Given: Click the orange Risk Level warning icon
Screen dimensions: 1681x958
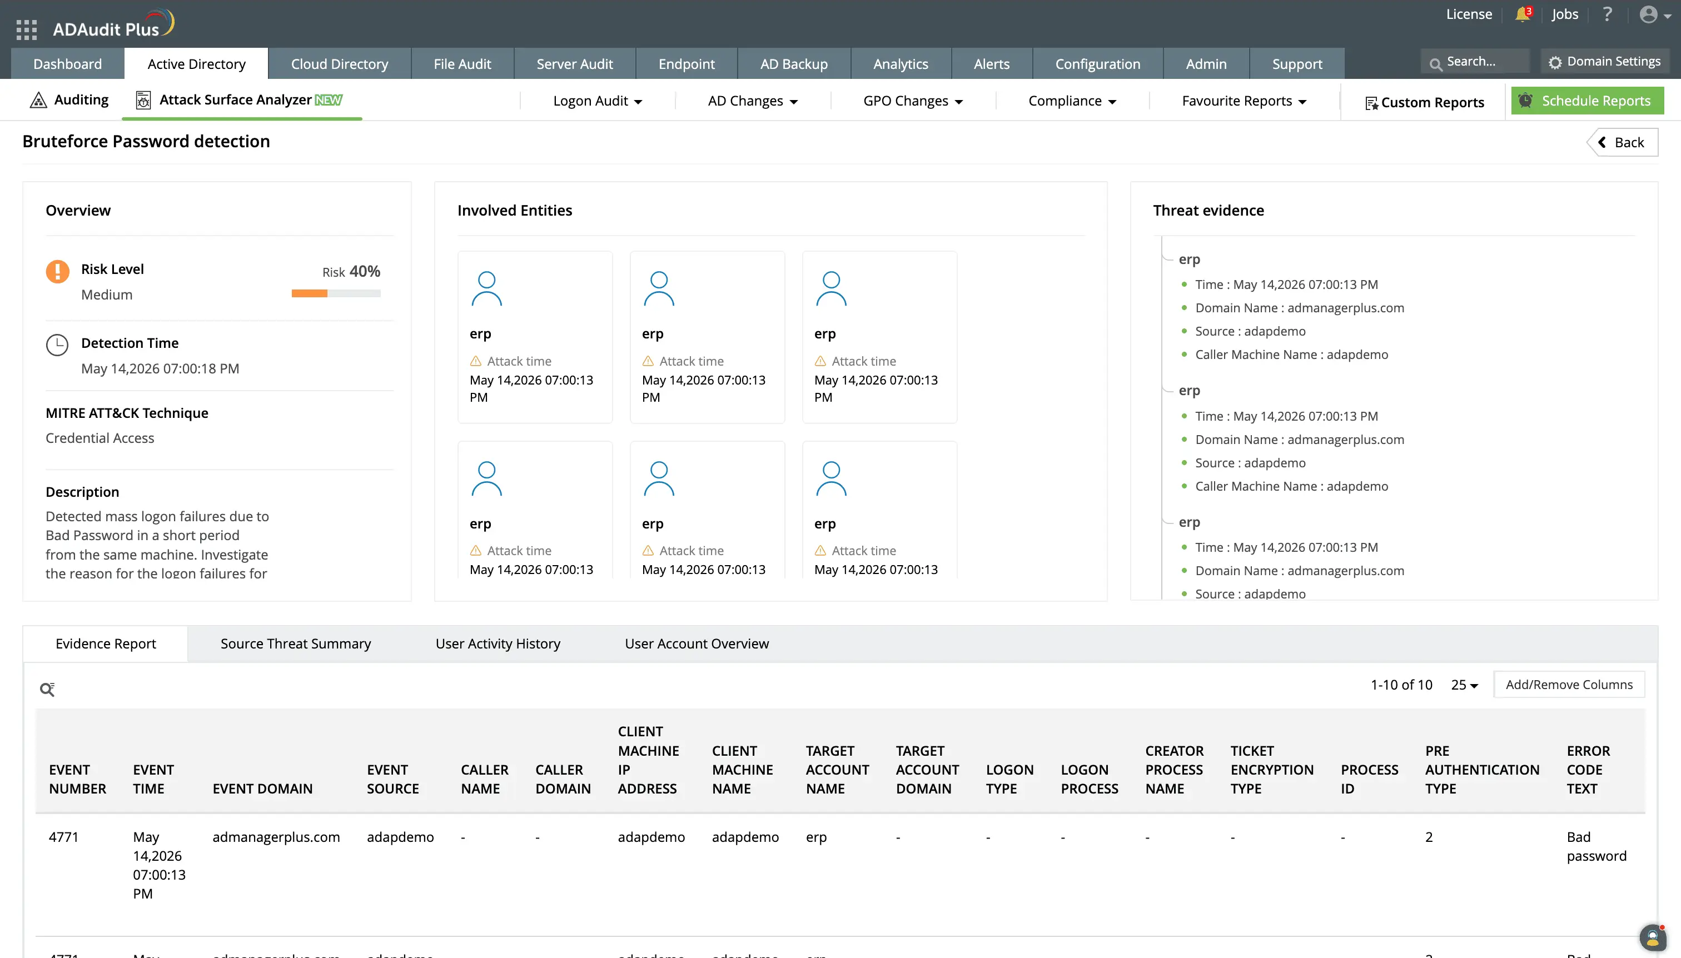Looking at the screenshot, I should (57, 271).
